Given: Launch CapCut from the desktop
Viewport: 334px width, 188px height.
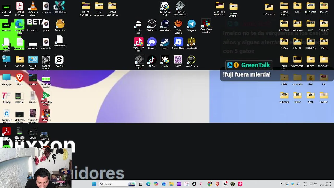Looking at the screenshot, I should coord(59,62).
